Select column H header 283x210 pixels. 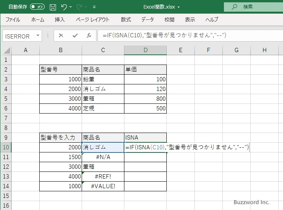coord(264,50)
